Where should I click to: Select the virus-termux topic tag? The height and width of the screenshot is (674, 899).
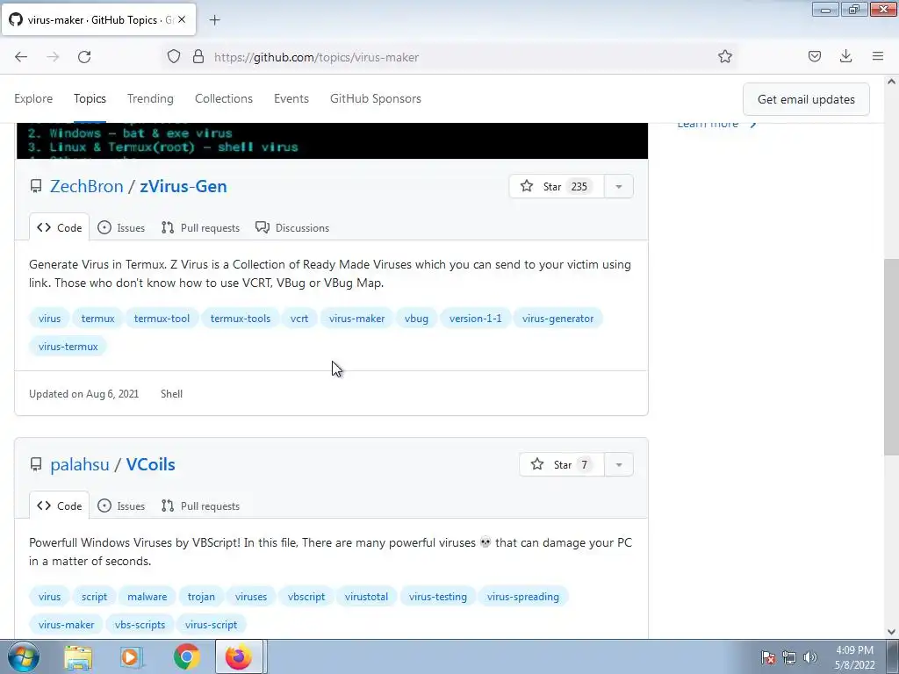(68, 346)
